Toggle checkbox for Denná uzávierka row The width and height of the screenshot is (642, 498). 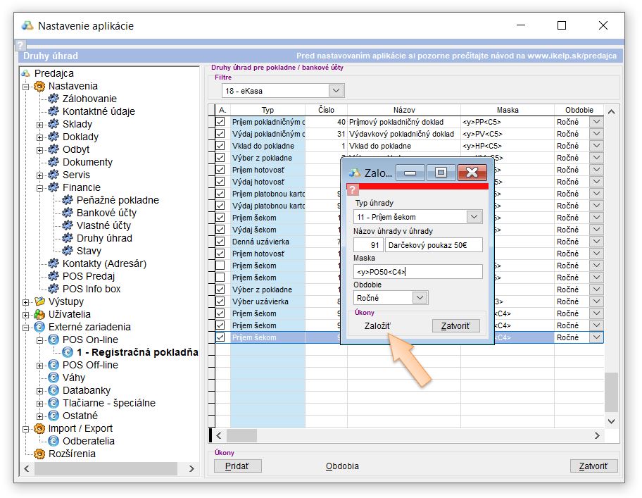[220, 242]
